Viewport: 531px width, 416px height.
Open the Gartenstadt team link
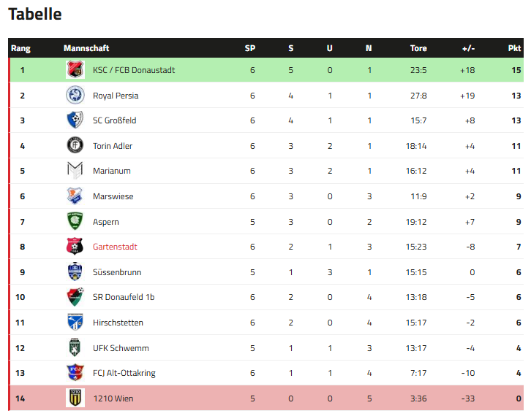coord(115,247)
